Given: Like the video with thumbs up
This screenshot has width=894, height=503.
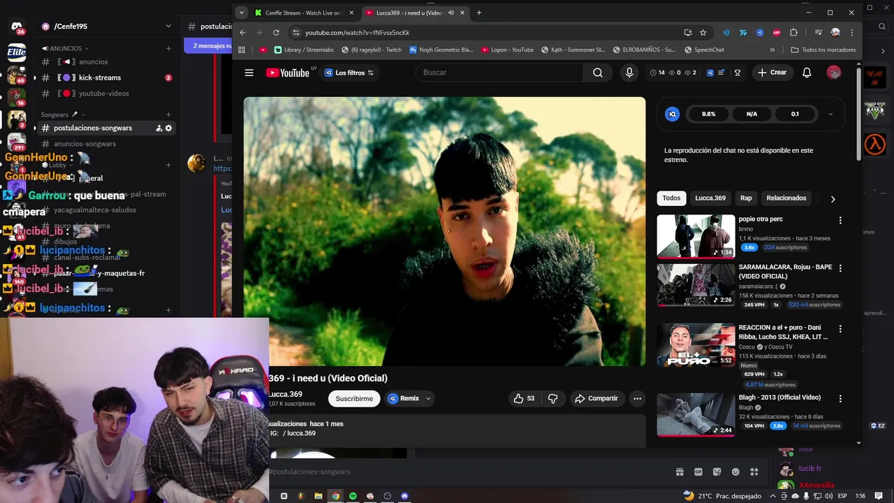Looking at the screenshot, I should [x=524, y=398].
